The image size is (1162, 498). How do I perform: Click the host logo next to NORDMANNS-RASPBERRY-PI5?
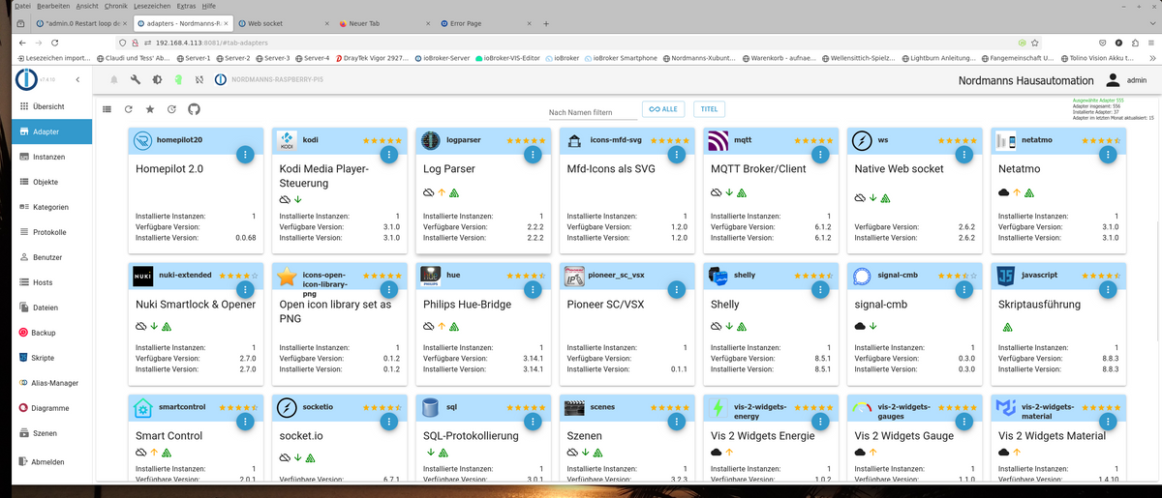point(220,80)
